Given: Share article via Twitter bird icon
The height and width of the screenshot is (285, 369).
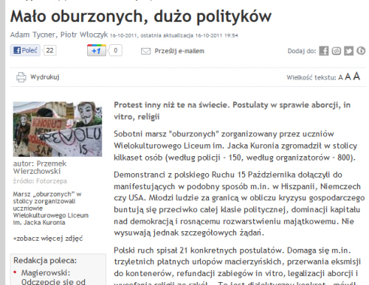Looking at the screenshot, I should click(x=348, y=51).
